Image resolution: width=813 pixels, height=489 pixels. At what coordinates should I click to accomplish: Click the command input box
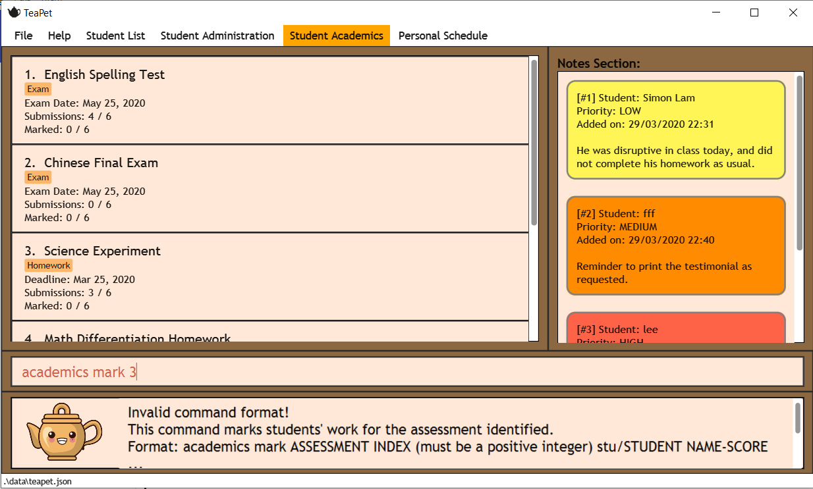click(407, 372)
